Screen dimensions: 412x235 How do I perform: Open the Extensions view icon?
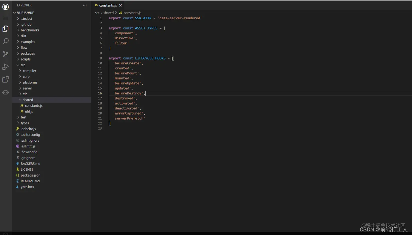[x=5, y=79]
